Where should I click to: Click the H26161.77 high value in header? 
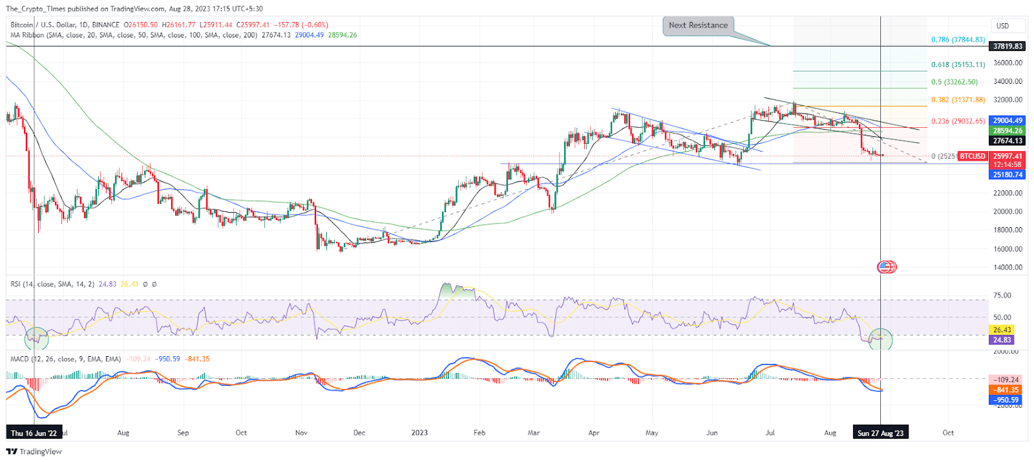point(178,25)
